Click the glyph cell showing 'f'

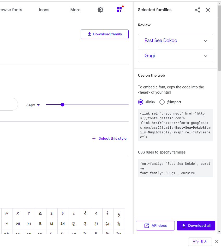pyautogui.click(x=108, y=213)
